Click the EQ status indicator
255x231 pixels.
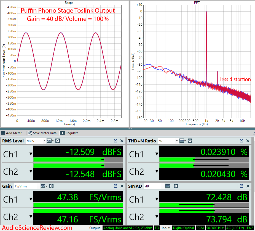157,228
